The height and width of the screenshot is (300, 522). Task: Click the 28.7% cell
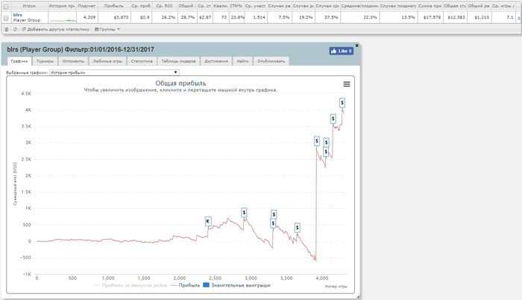click(x=187, y=17)
